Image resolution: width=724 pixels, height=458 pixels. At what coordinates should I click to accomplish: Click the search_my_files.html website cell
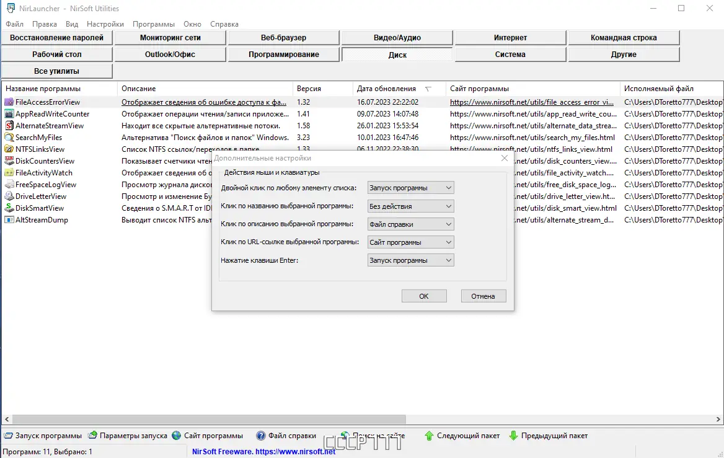click(x=532, y=138)
